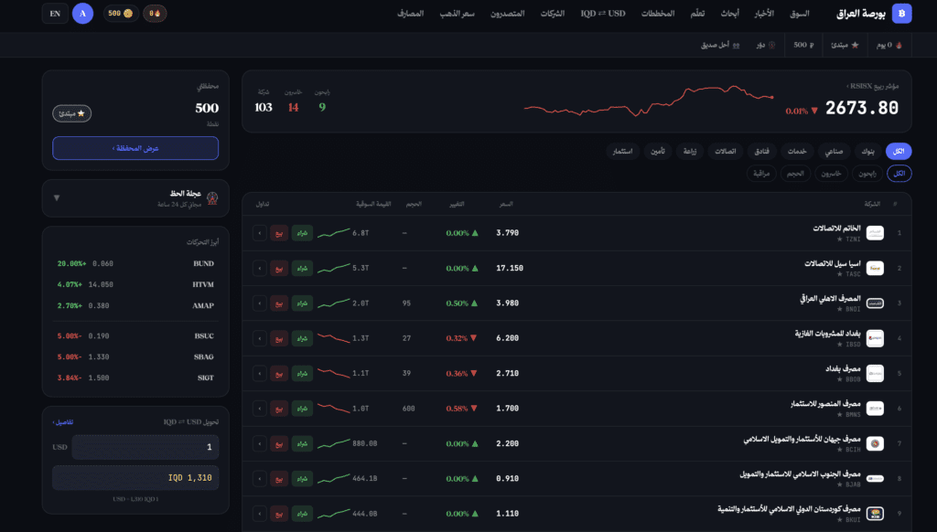The height and width of the screenshot is (532, 937).
Task: Click the company logo in the TASC row
Action: [875, 268]
